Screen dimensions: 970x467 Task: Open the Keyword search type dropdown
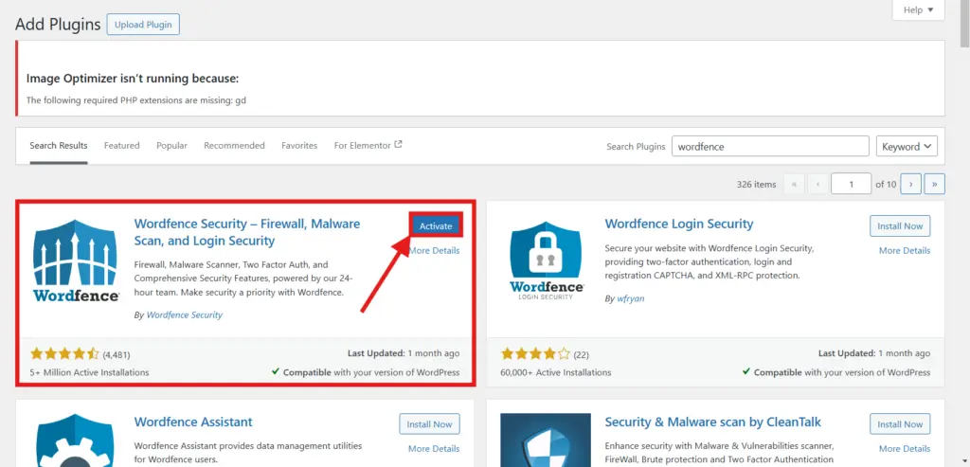(x=907, y=147)
